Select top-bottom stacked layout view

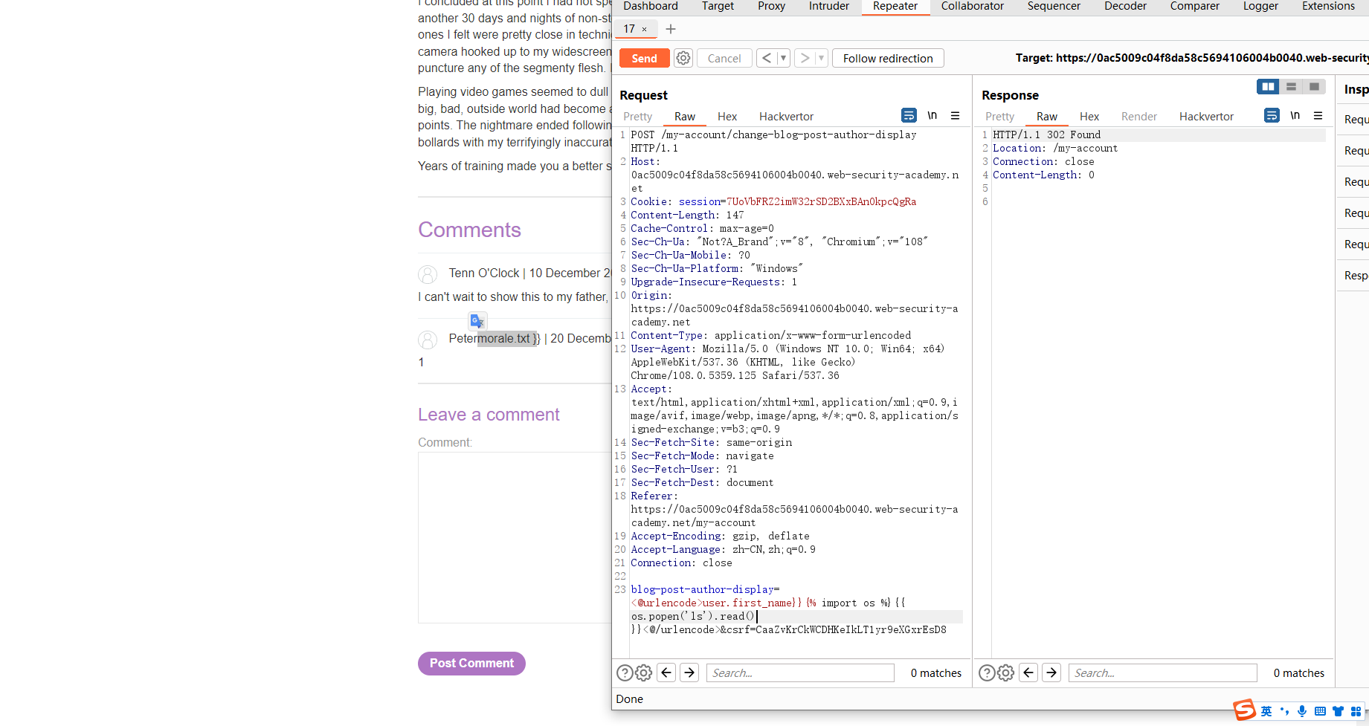[x=1291, y=87]
